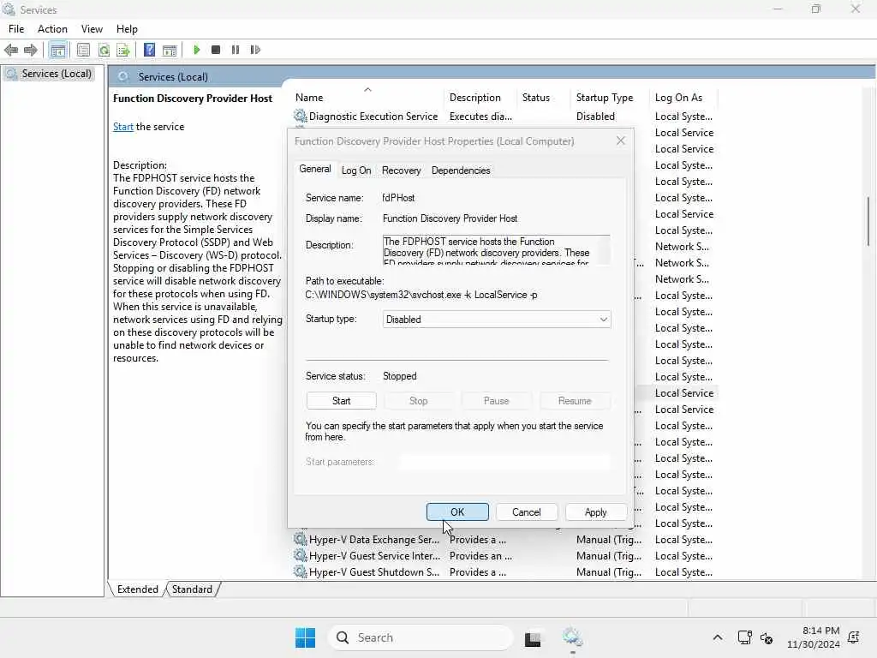877x658 pixels.
Task: Switch to the Recovery tab
Action: coord(401,170)
